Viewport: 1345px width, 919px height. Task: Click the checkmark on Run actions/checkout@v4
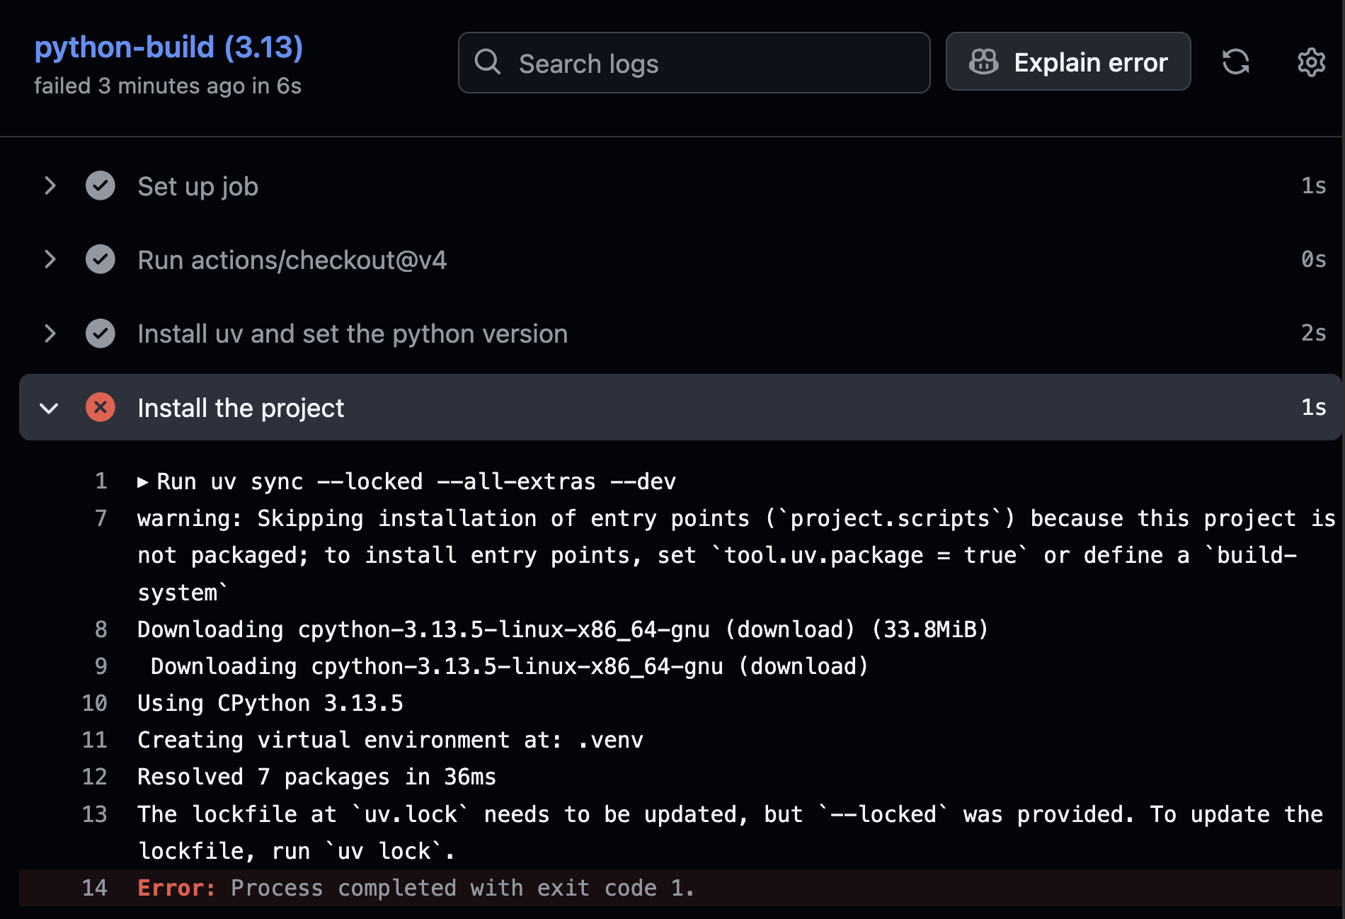pyautogui.click(x=101, y=259)
